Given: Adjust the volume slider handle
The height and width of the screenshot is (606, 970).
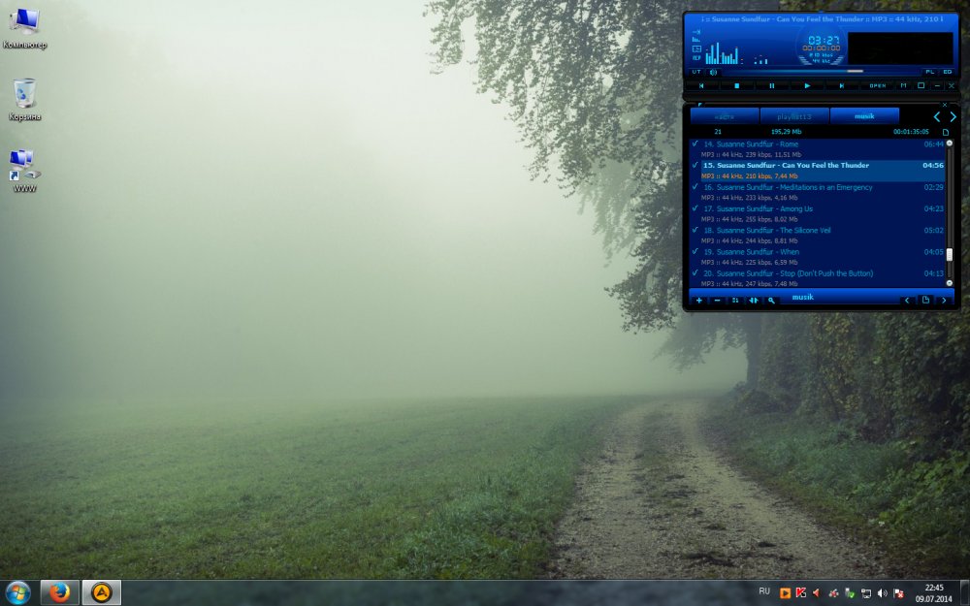Looking at the screenshot, I should pos(855,71).
